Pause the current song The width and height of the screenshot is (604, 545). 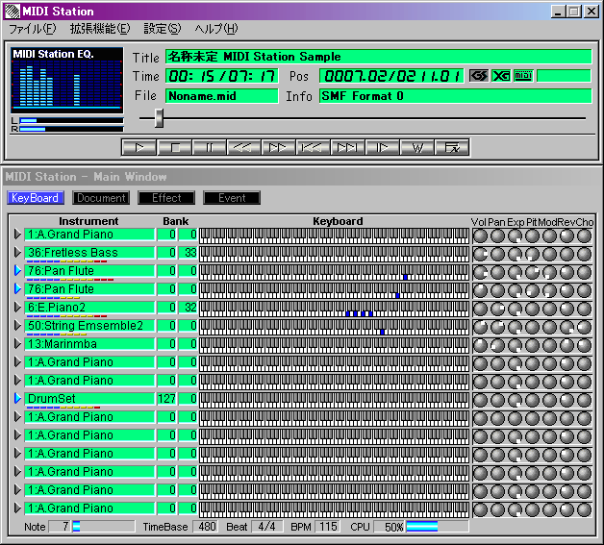click(x=209, y=147)
